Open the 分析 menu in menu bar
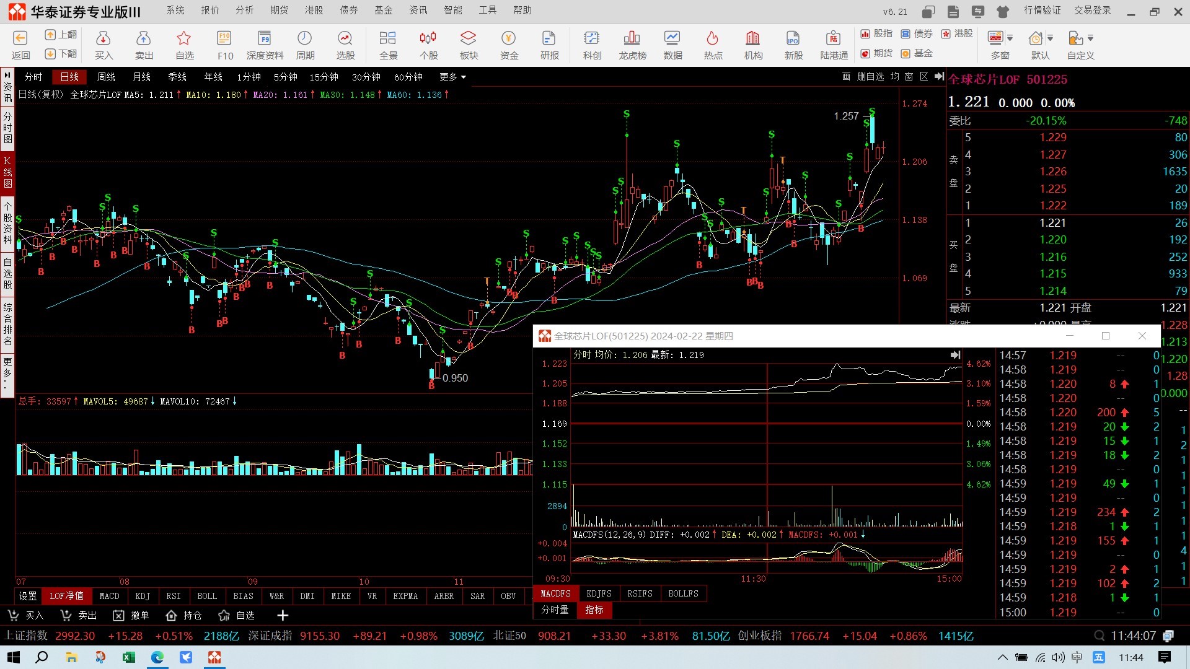This screenshot has height=669, width=1190. 244,10
